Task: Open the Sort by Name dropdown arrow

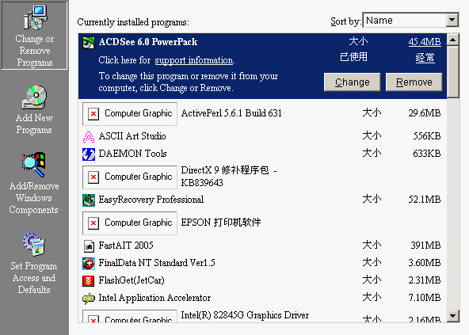Action: click(452, 21)
